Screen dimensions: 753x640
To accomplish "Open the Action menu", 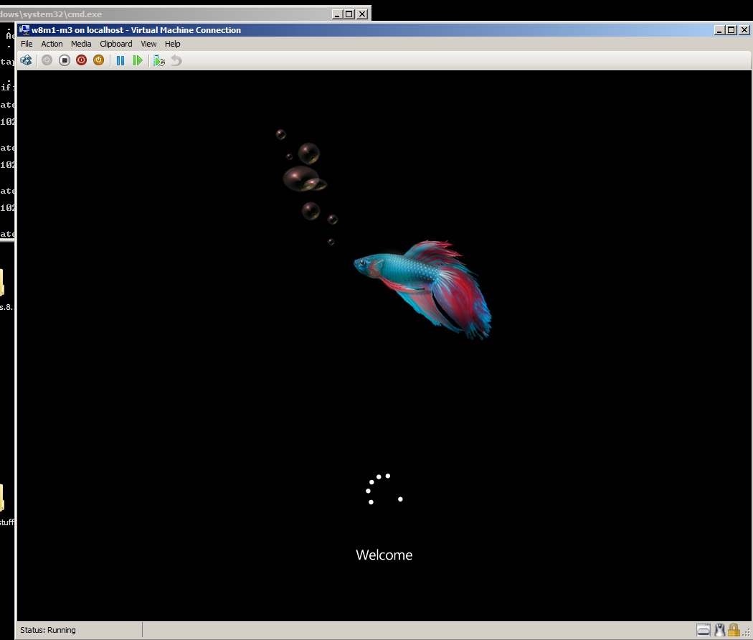I will 52,44.
